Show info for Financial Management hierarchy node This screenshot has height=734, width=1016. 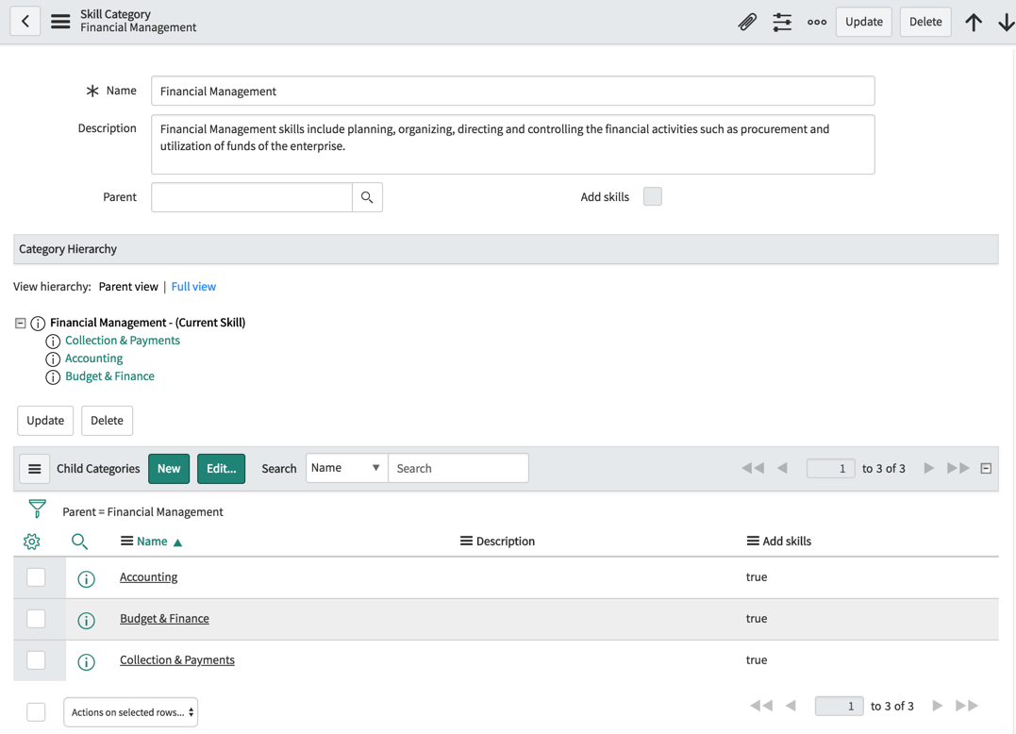pos(39,323)
